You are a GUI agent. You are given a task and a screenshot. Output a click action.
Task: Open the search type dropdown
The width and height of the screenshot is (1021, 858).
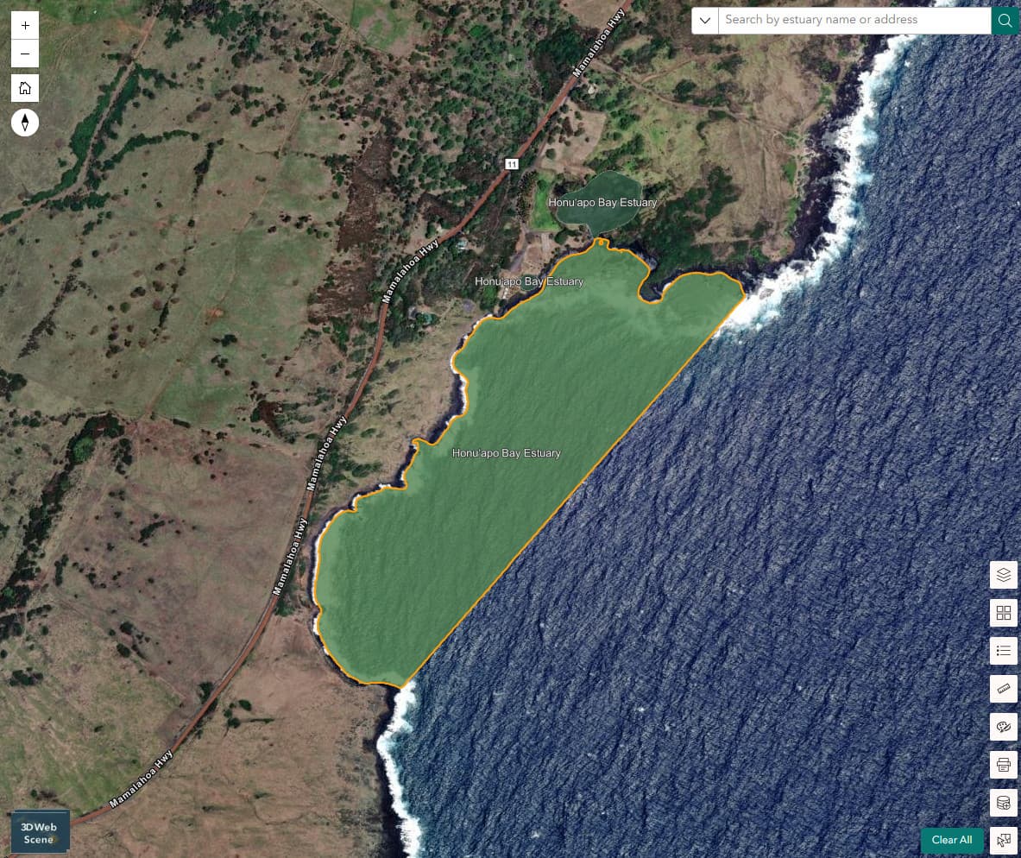pos(704,20)
